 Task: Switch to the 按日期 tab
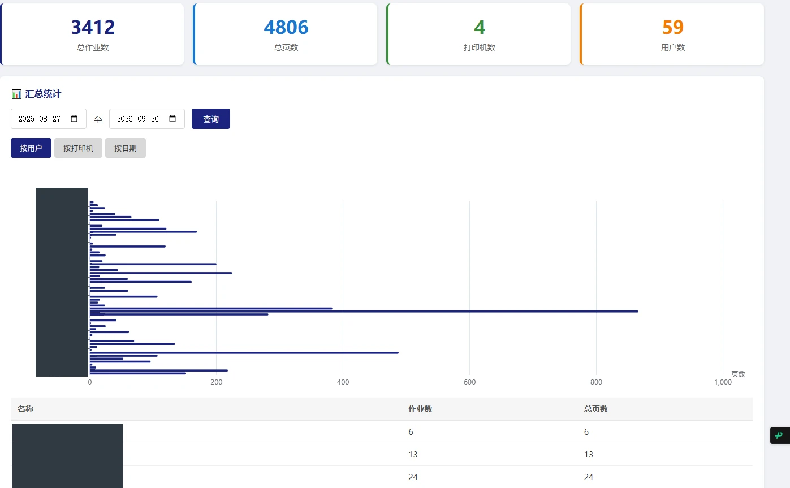(126, 148)
